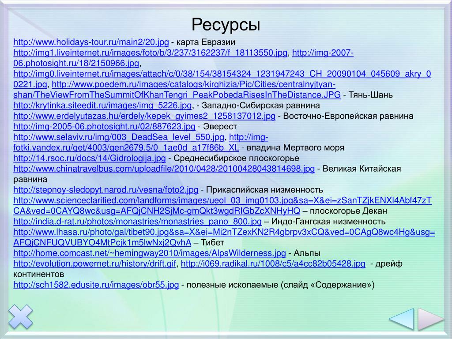Click the text 'континентов'
The height and width of the screenshot is (339, 452).
(39, 274)
